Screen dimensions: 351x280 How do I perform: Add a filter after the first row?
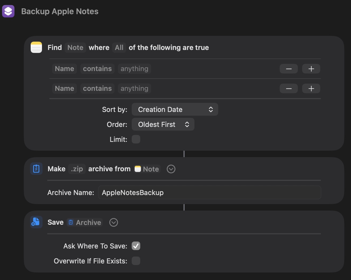click(311, 69)
